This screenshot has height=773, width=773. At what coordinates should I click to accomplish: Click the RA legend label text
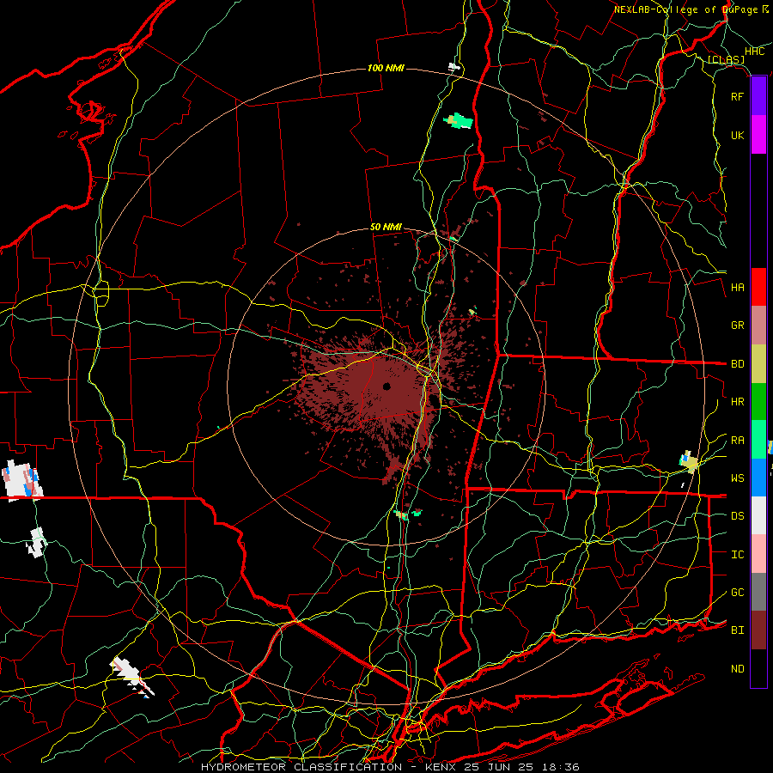point(737,441)
